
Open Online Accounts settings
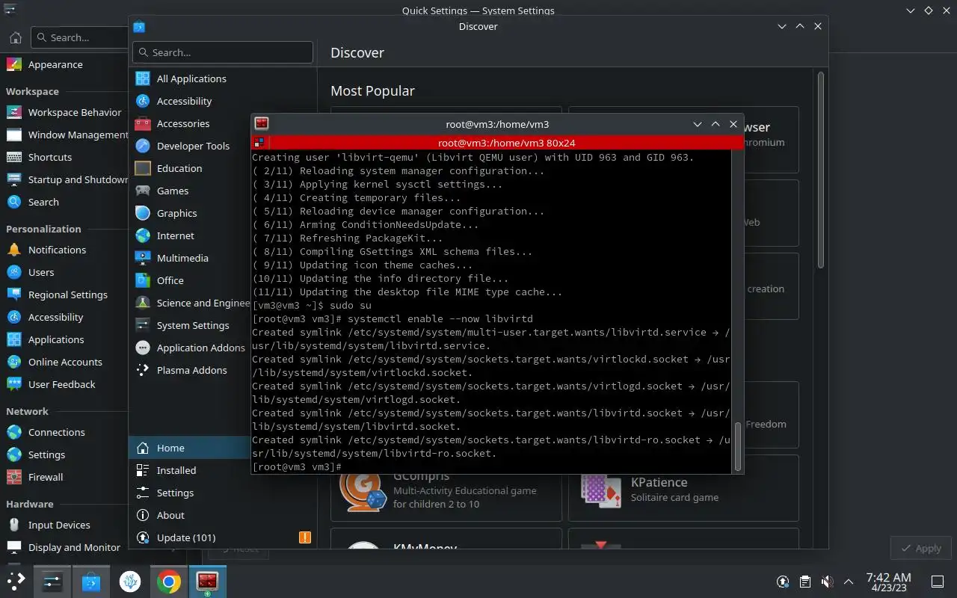tap(64, 362)
